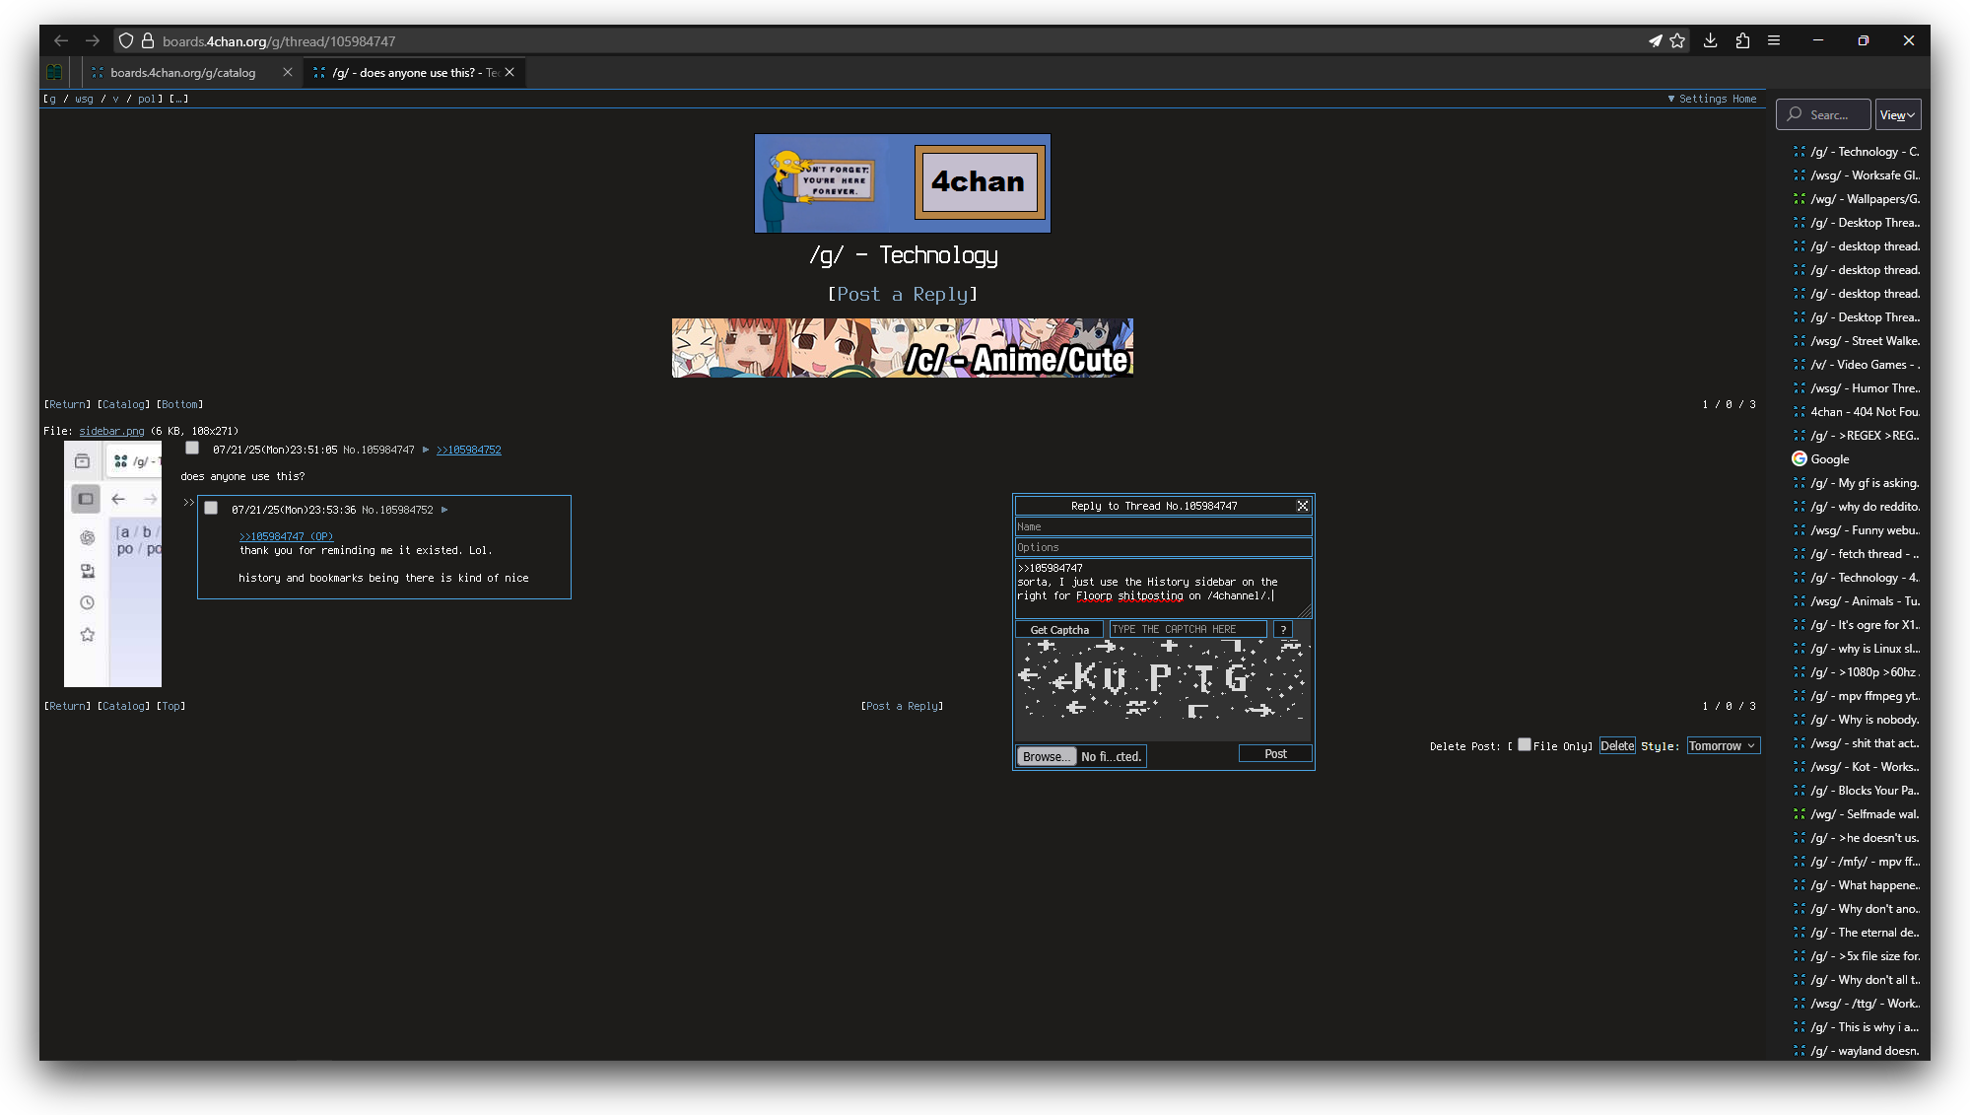The width and height of the screenshot is (1970, 1115).
Task: Click the captcha help question mark button
Action: [1283, 629]
